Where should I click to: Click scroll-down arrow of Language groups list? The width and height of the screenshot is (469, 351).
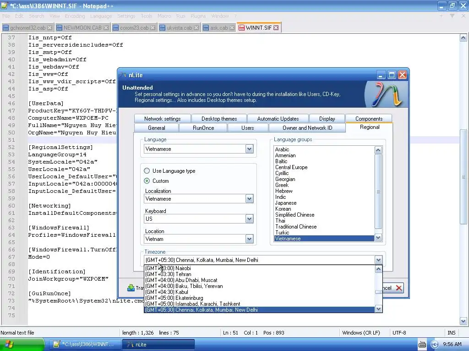378,238
